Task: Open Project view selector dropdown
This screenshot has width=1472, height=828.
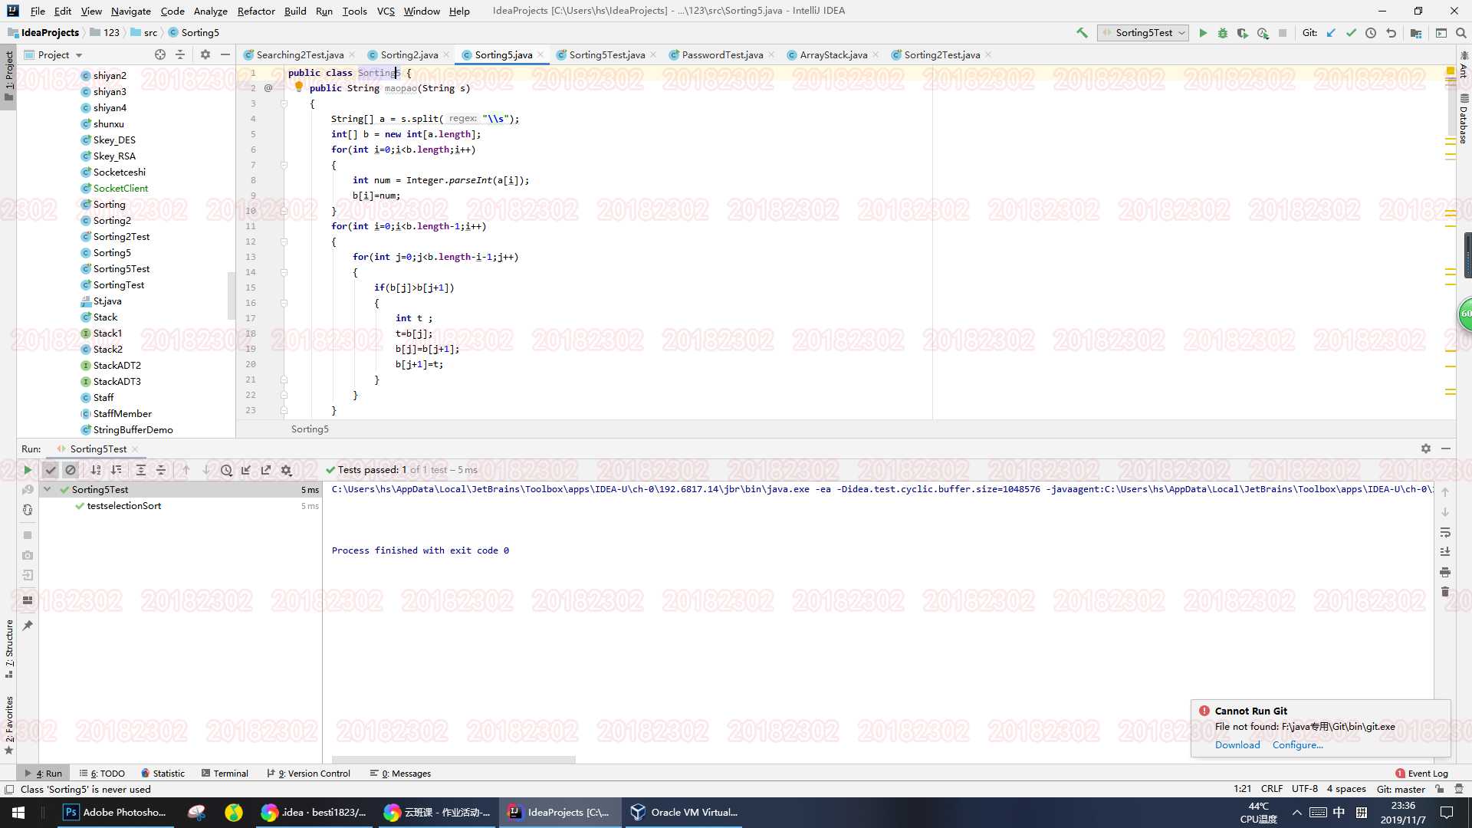Action: (x=53, y=54)
